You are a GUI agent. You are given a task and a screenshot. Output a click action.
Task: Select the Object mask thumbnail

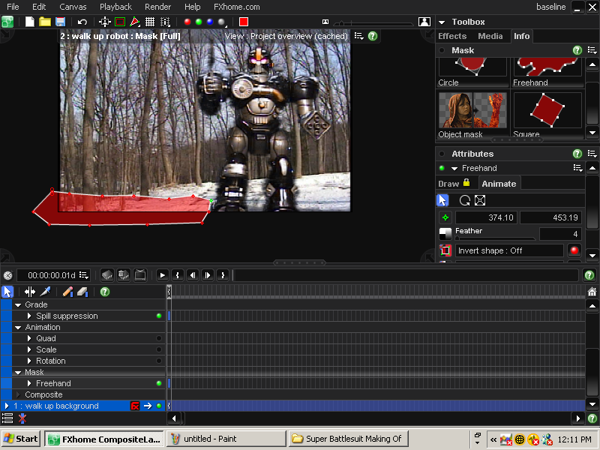472,110
